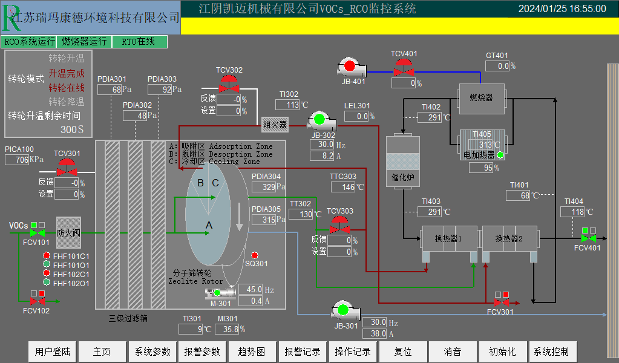Click the TCV401 percent value field
The image size is (619, 363).
[404, 83]
